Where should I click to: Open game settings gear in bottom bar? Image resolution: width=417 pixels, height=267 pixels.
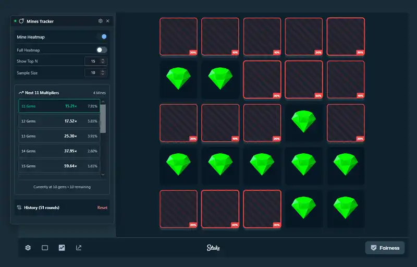pyautogui.click(x=28, y=248)
